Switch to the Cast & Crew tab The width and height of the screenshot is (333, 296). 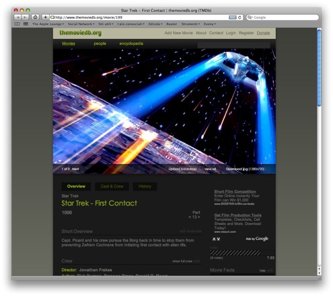click(112, 186)
